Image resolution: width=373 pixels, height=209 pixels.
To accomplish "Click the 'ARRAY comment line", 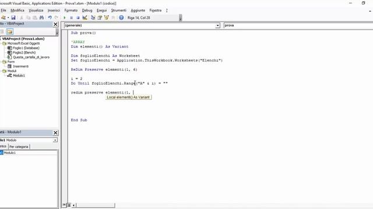I will (78, 42).
